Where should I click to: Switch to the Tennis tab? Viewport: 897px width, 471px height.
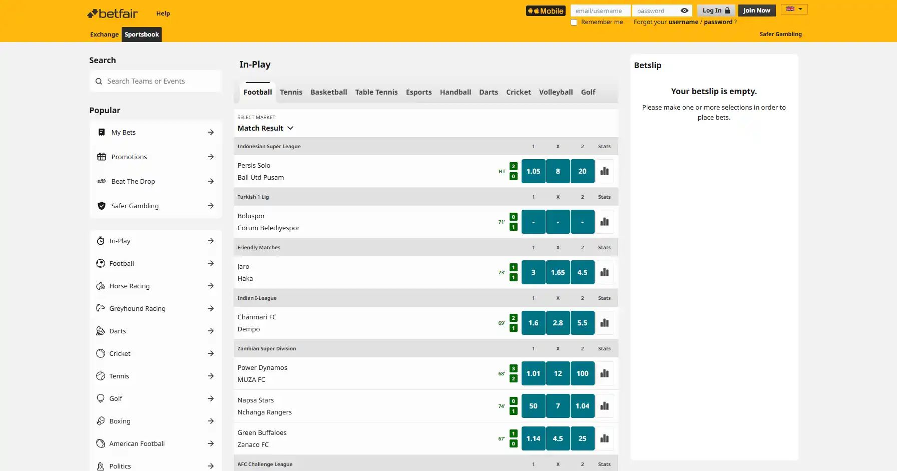(x=291, y=92)
